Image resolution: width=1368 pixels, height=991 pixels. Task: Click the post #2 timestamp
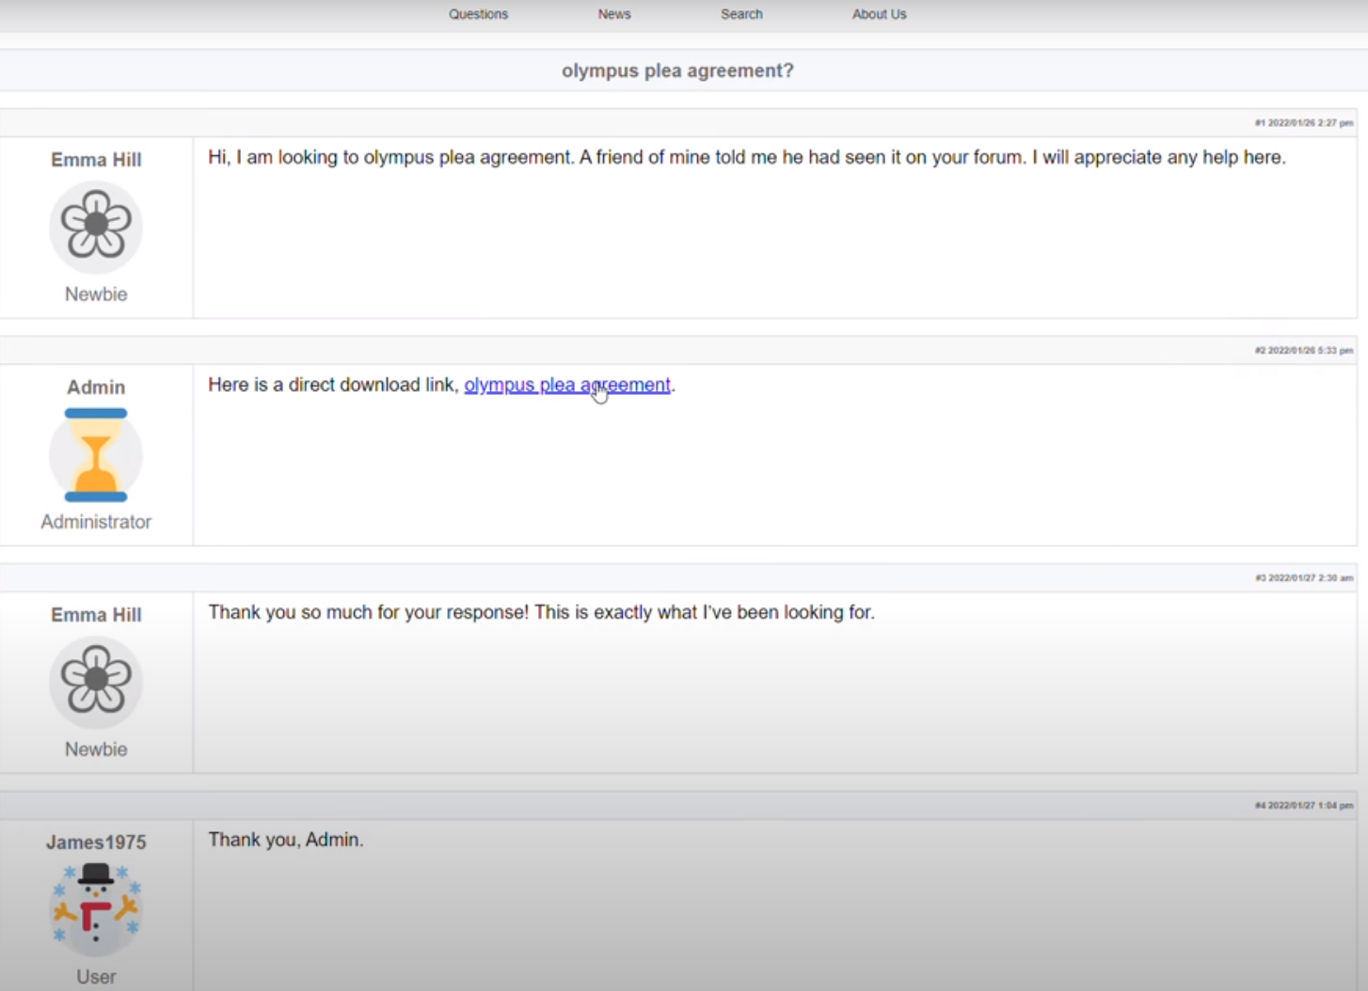tap(1304, 351)
